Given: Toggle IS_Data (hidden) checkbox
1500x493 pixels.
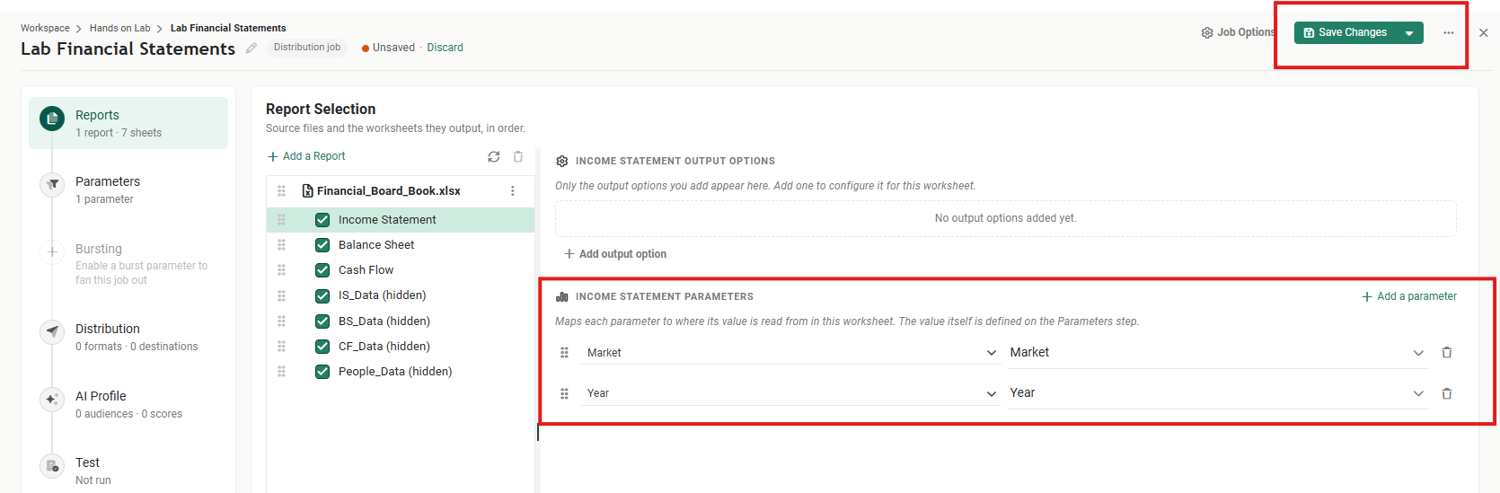Looking at the screenshot, I should coord(322,295).
